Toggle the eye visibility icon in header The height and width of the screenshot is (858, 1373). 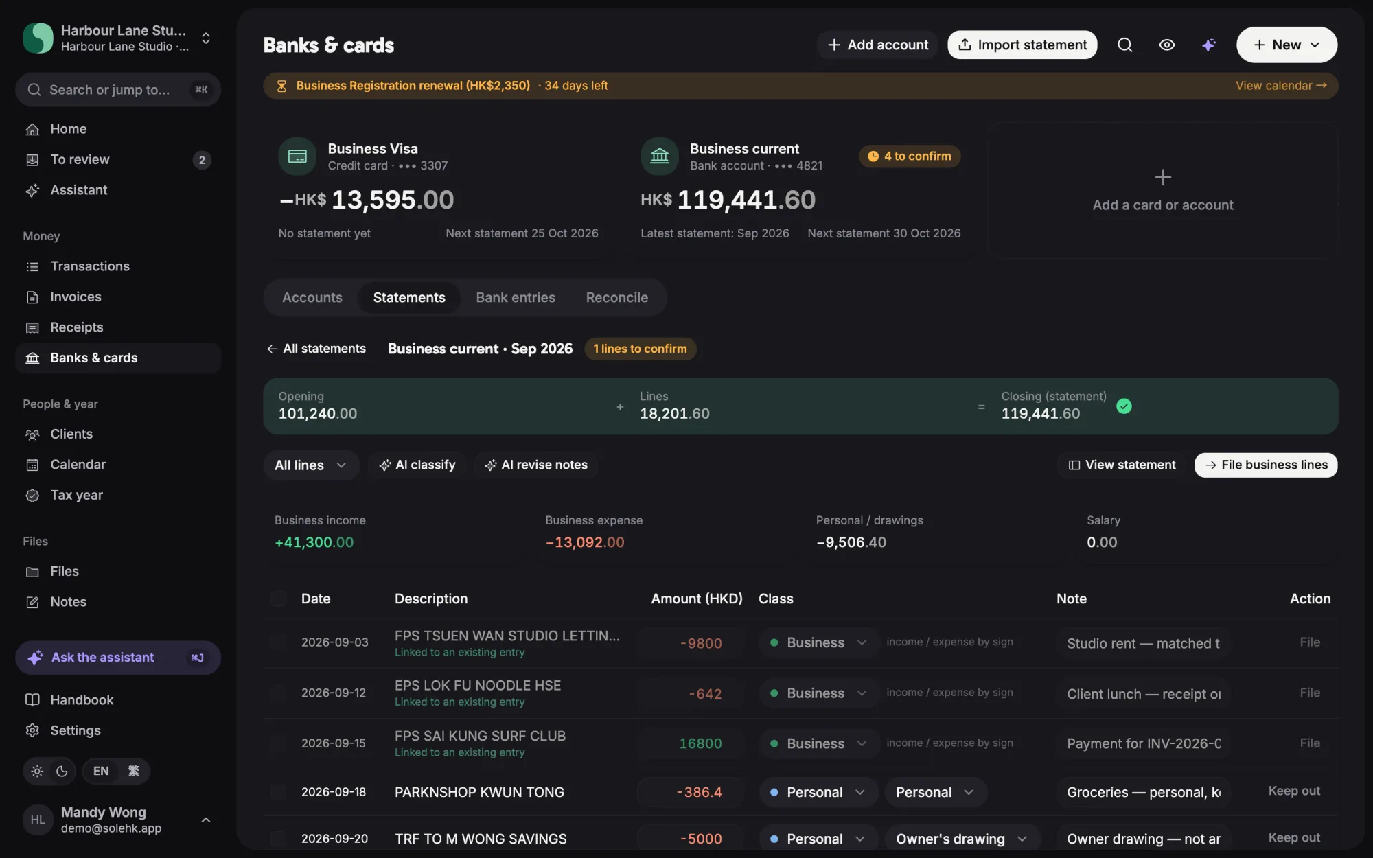click(x=1166, y=45)
